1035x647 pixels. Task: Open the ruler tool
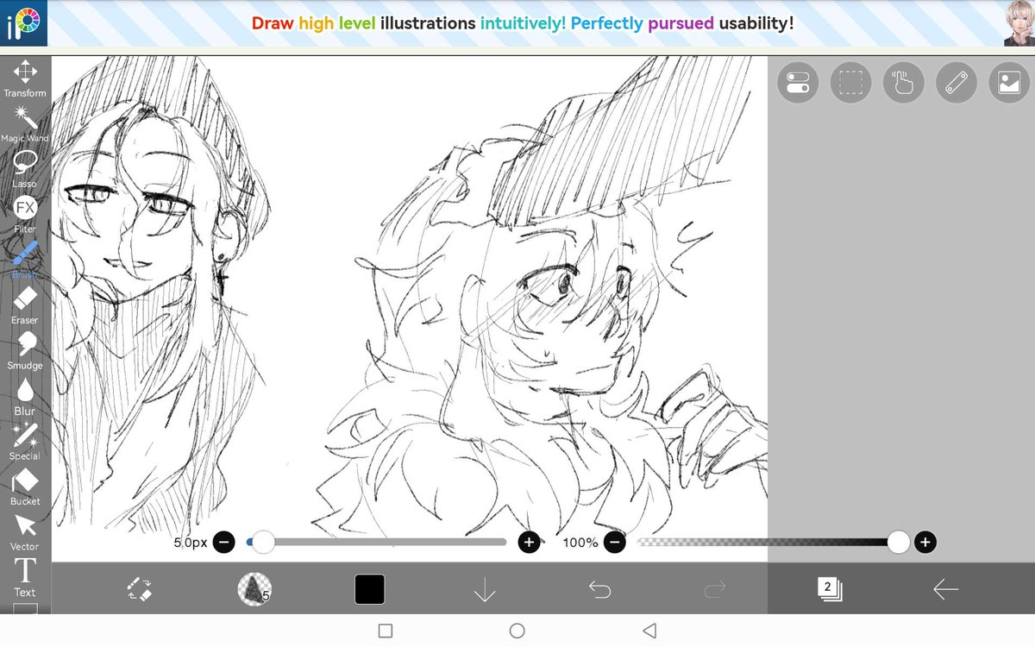(957, 83)
